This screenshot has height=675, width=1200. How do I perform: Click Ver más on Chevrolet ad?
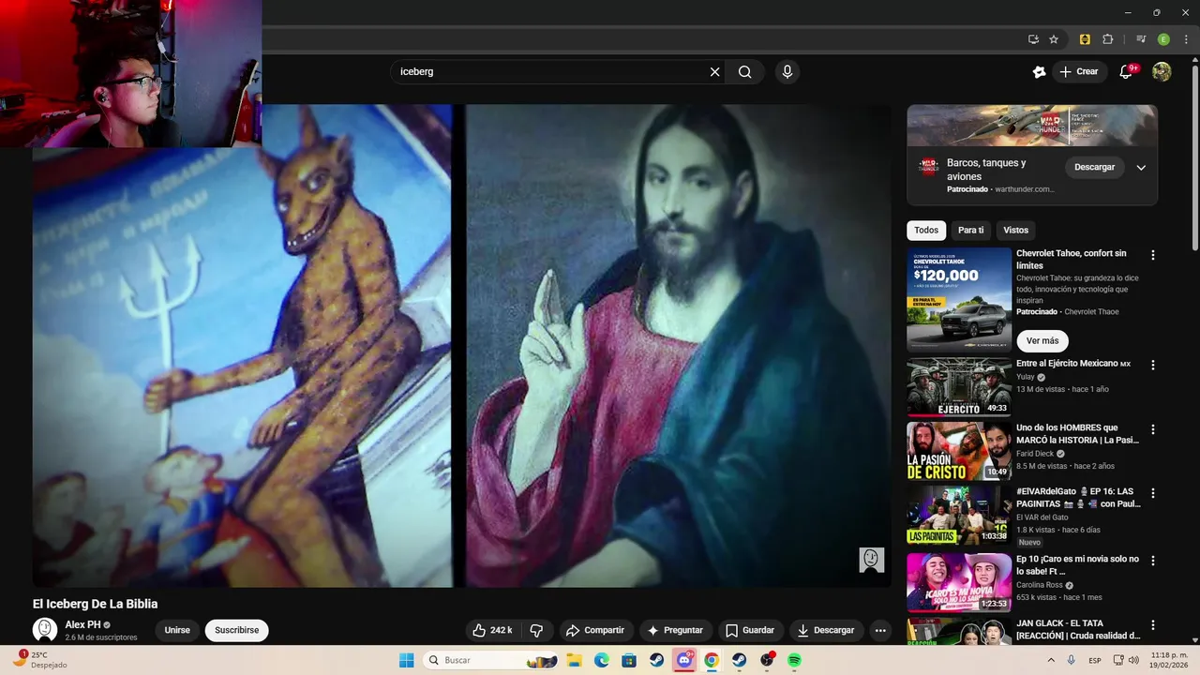(1042, 340)
